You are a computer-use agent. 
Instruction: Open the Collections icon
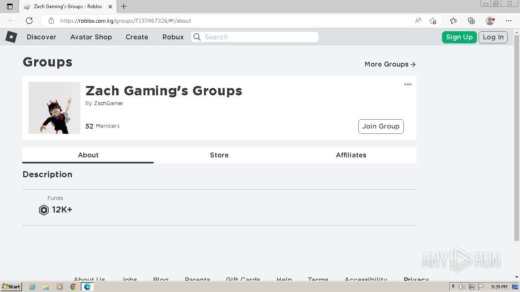pyautogui.click(x=471, y=21)
